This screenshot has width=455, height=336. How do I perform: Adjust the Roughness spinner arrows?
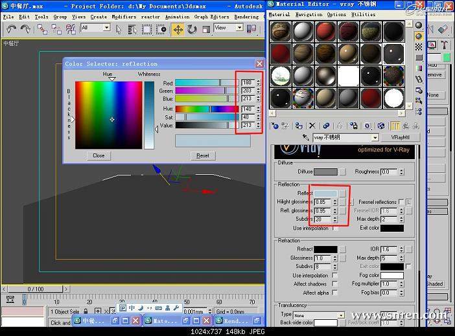tap(401, 172)
